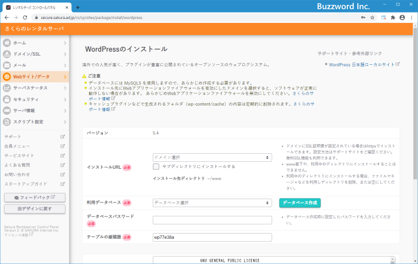Open the サーバステータス sidebar menu

click(x=34, y=88)
